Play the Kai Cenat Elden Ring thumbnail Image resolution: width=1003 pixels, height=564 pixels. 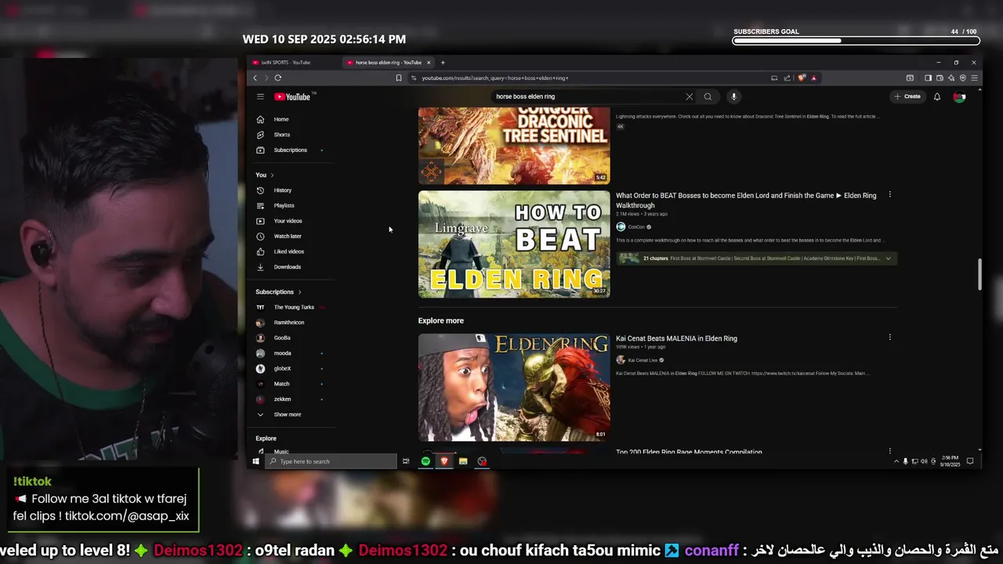514,388
